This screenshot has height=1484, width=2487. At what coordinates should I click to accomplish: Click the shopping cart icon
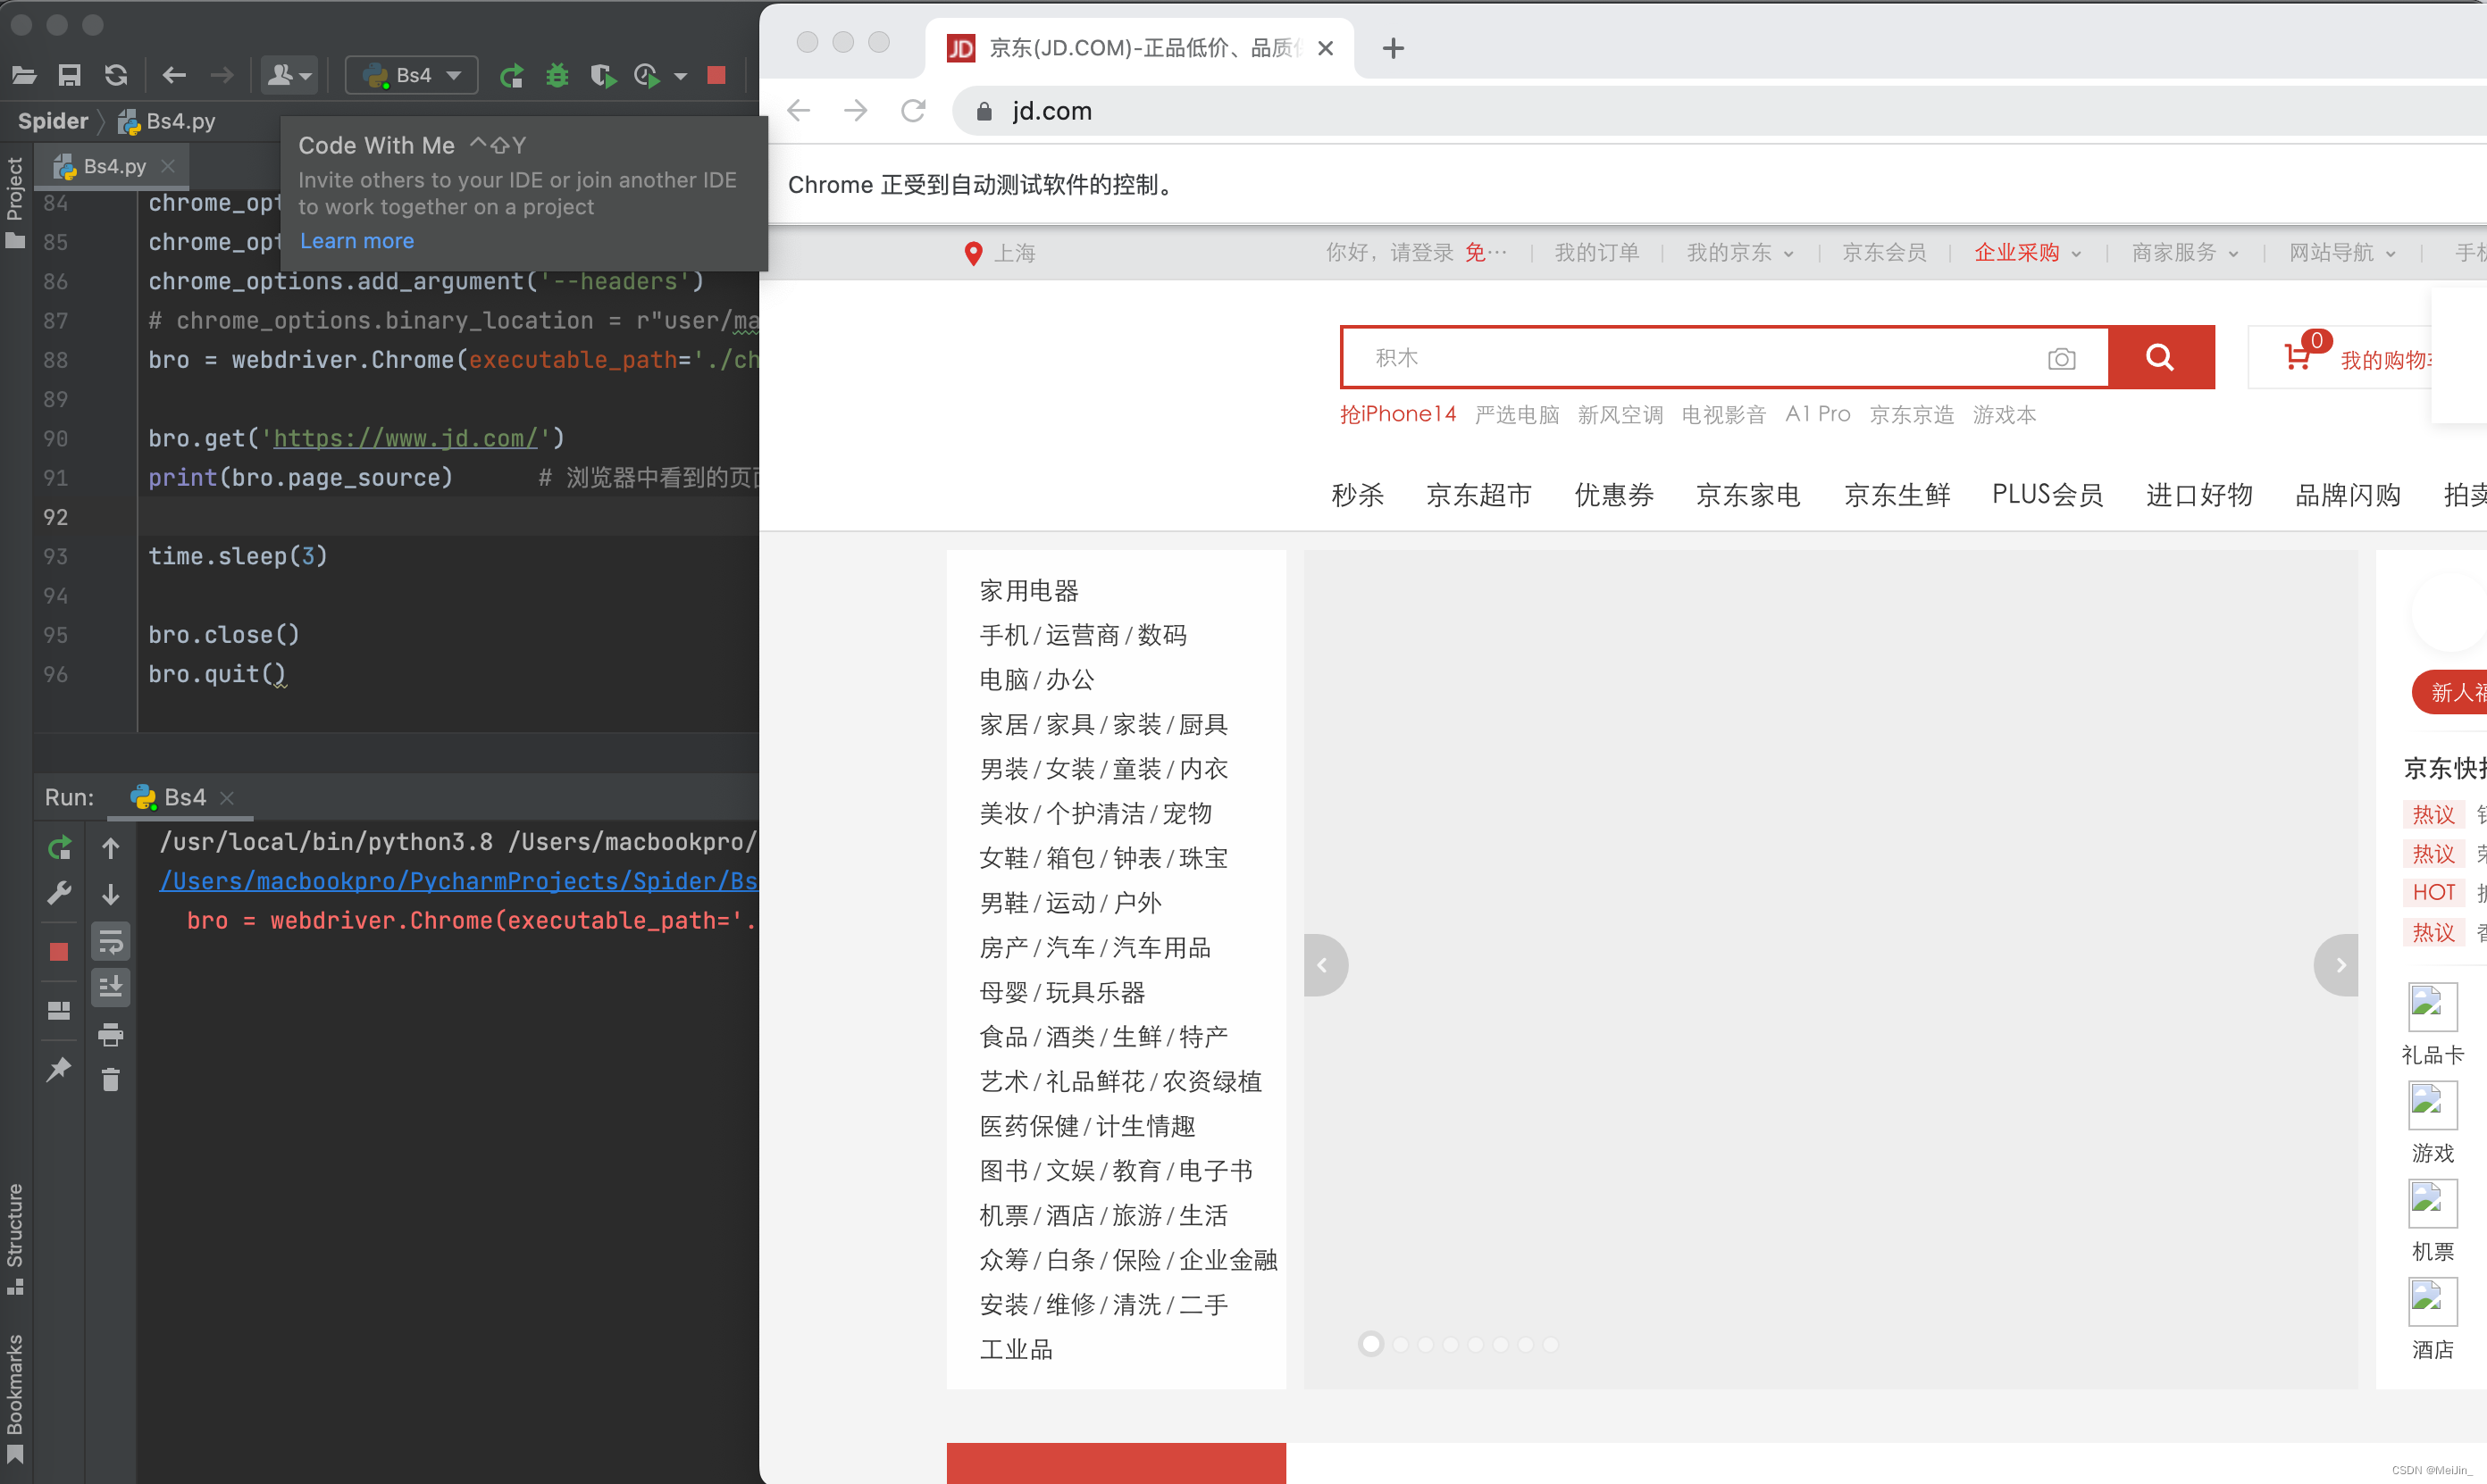pos(2298,356)
